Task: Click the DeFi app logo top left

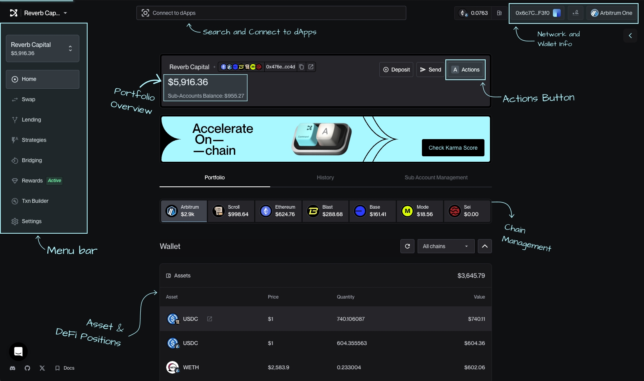Action: click(x=14, y=13)
